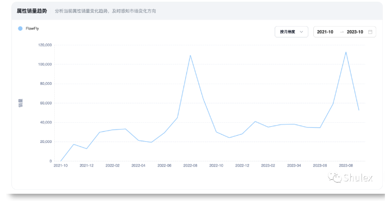
Task: Click the calendar icon in date range
Action: (370, 32)
